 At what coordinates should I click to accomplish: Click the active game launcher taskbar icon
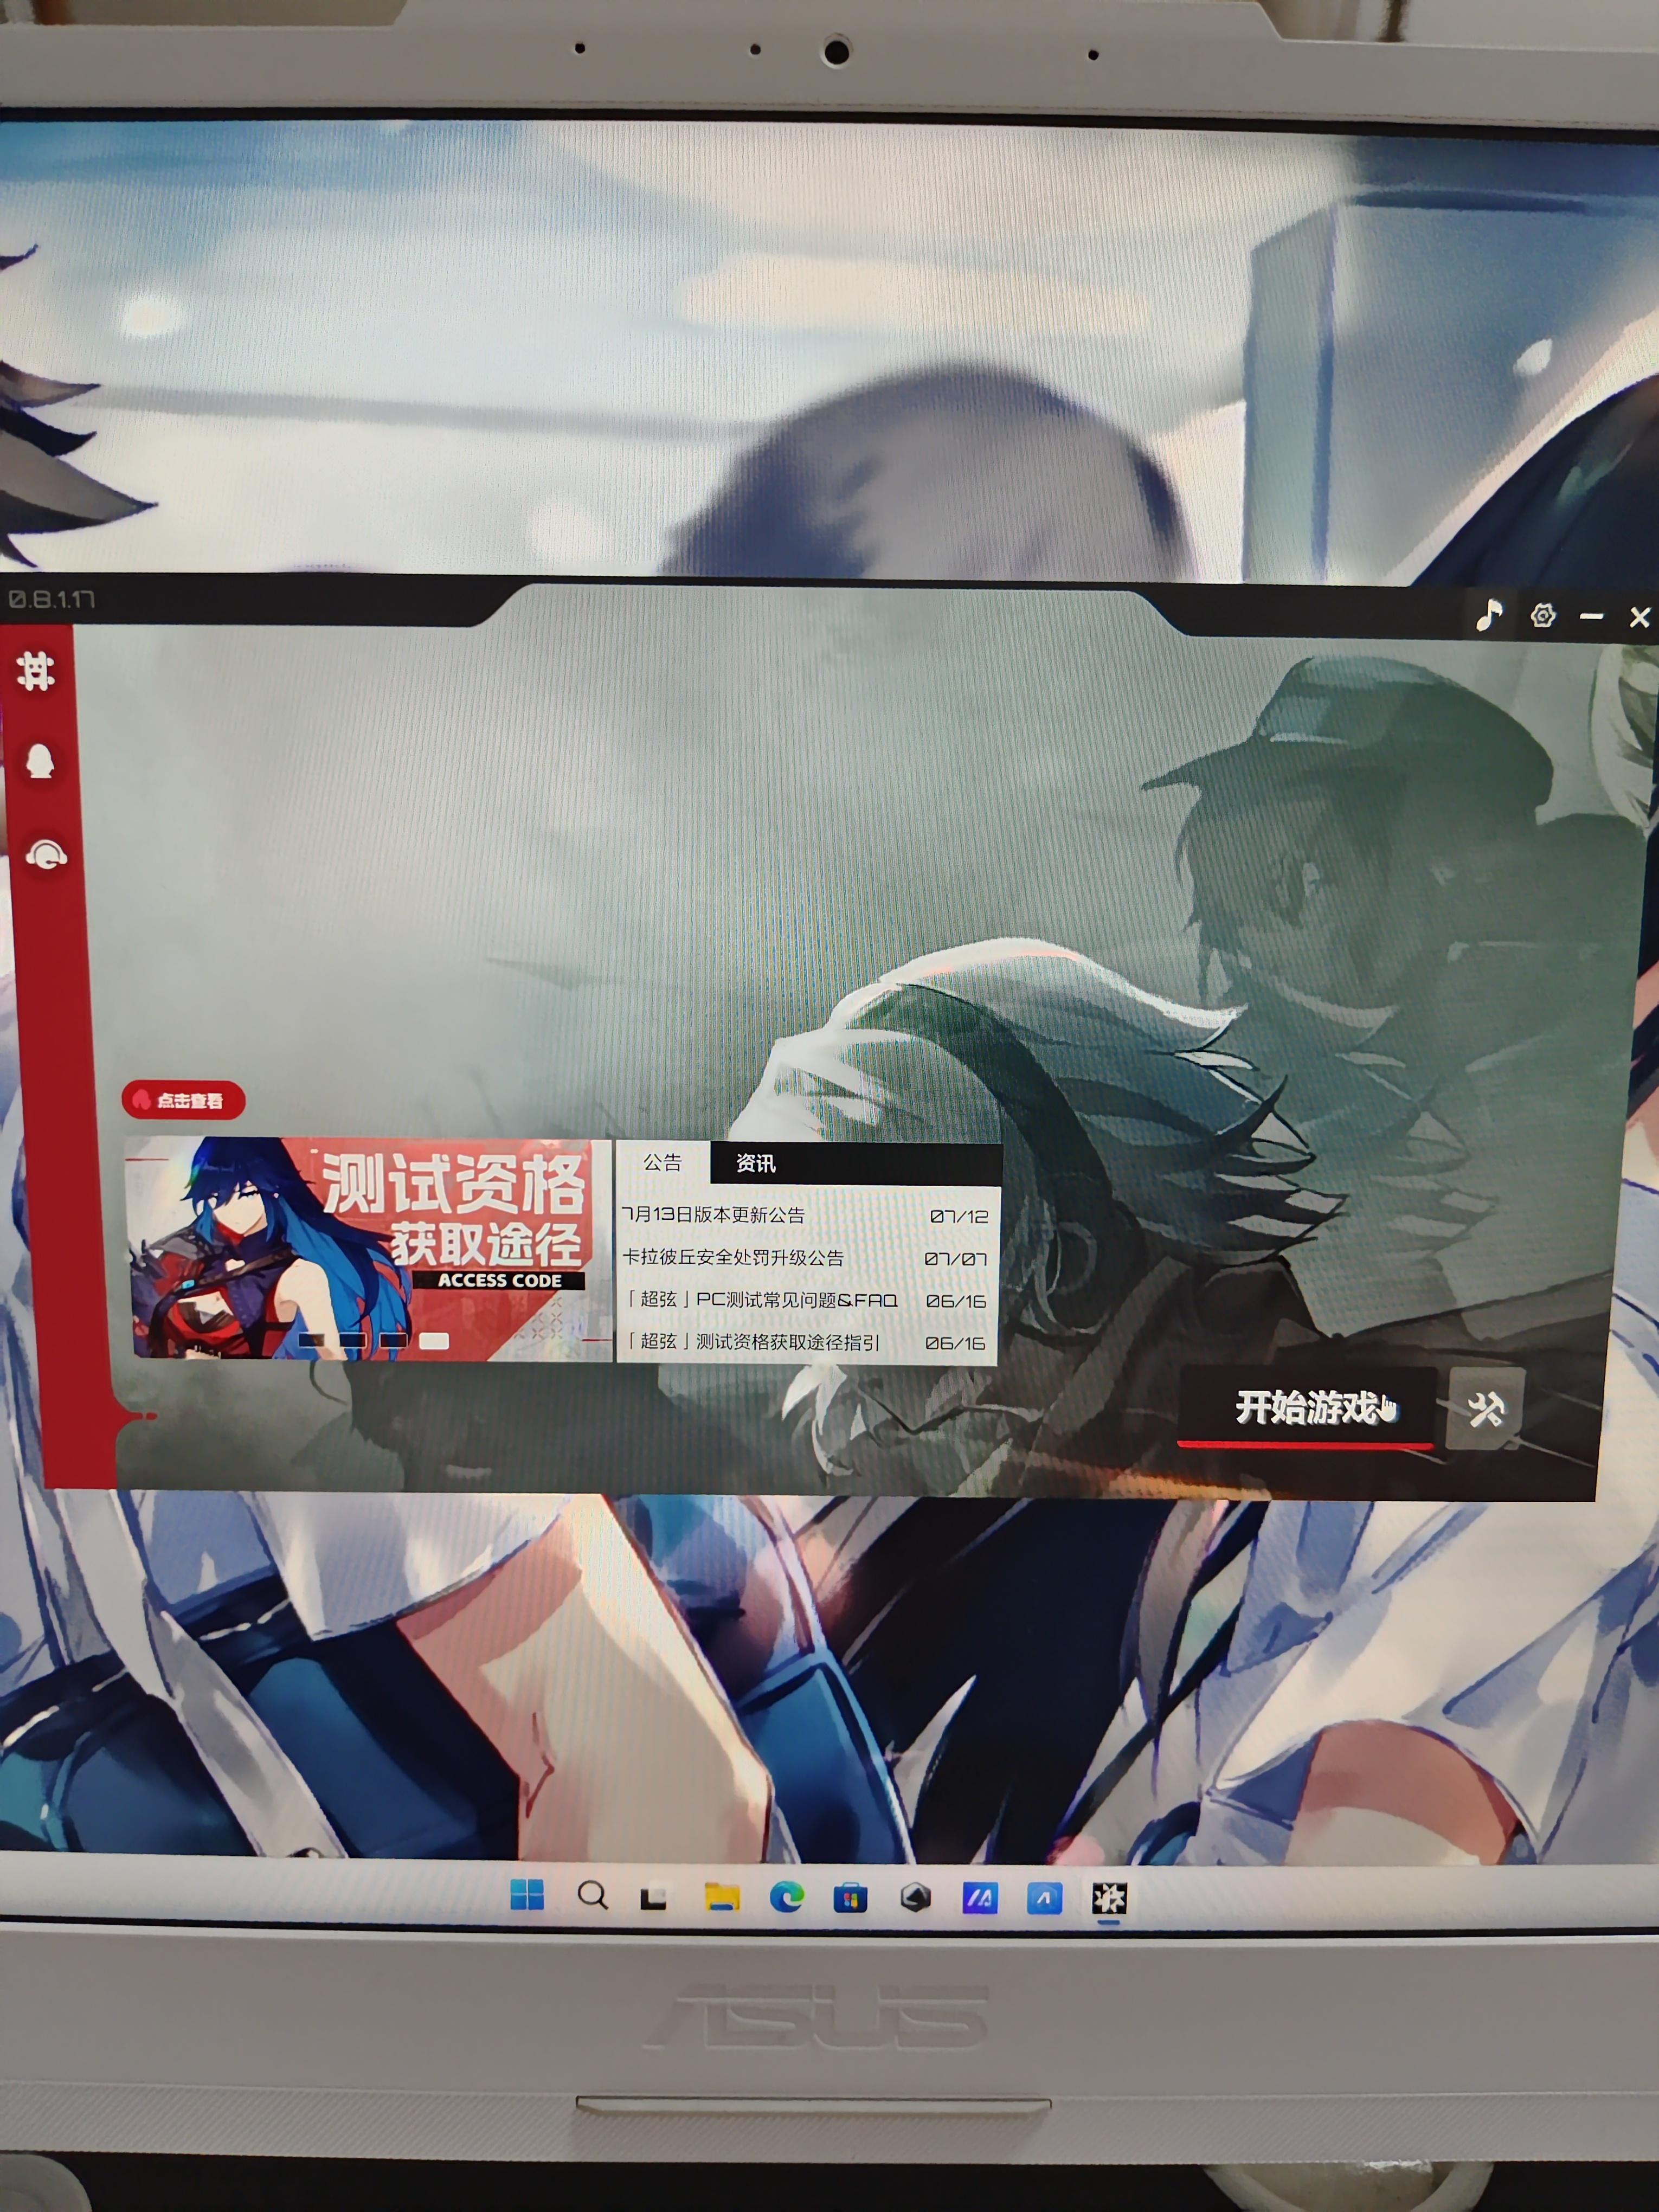pyautogui.click(x=1109, y=1898)
